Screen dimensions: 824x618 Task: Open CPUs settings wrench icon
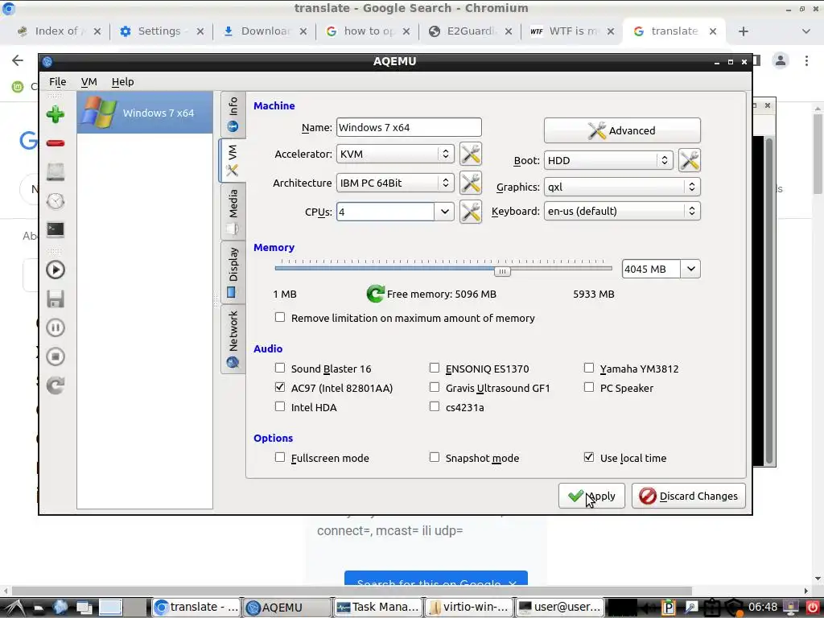(470, 212)
